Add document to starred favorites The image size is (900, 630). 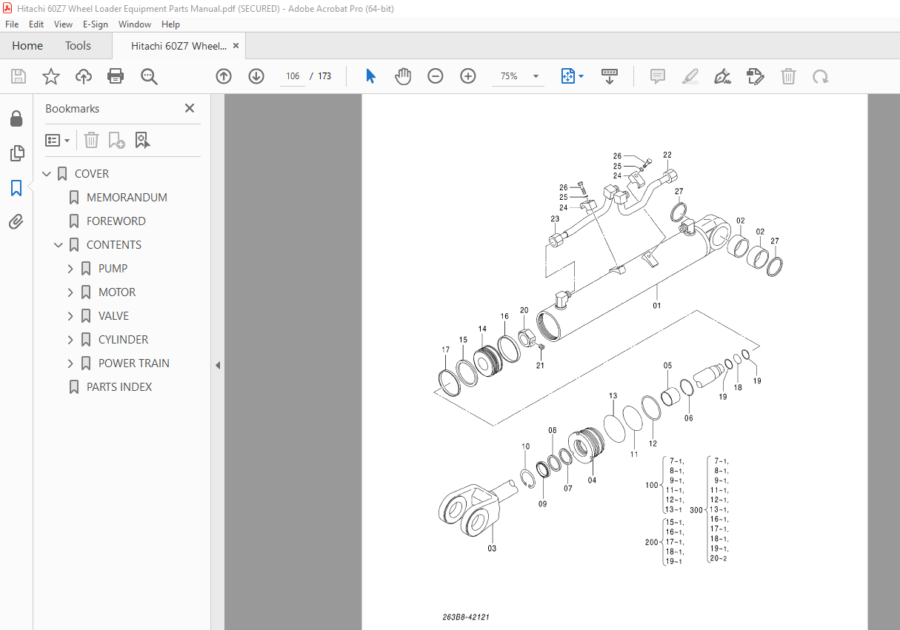click(x=50, y=76)
